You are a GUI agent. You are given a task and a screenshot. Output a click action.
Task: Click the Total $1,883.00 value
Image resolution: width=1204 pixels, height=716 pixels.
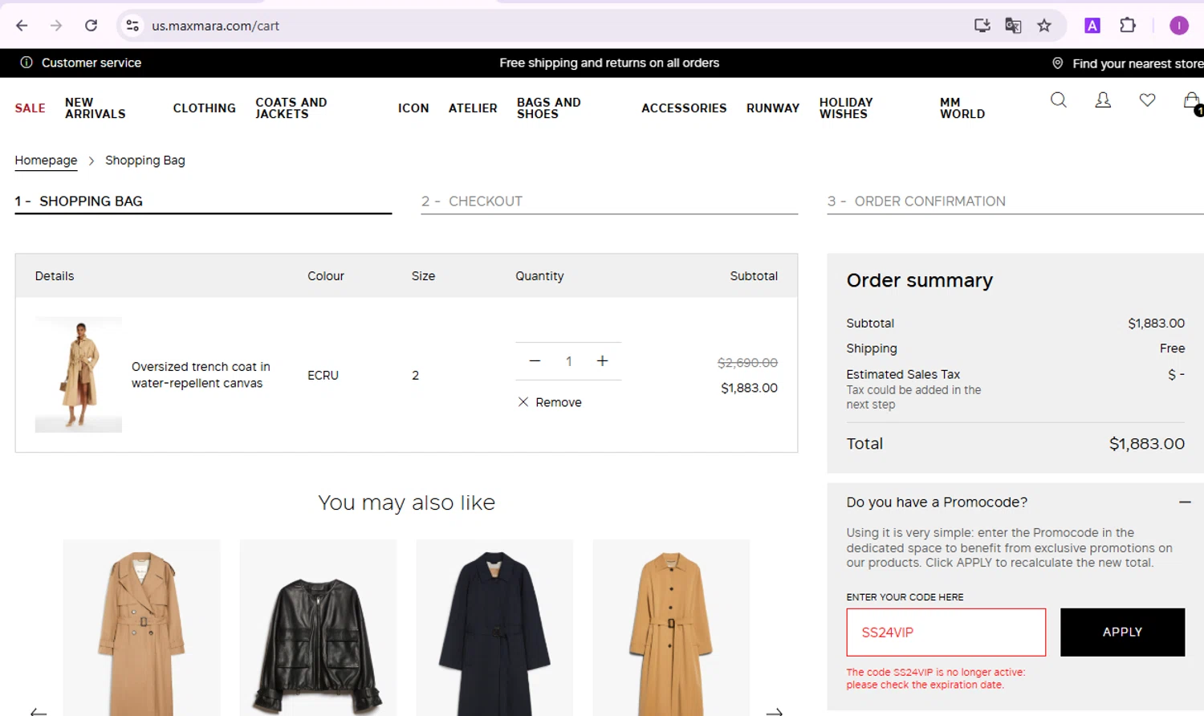[x=1146, y=444]
